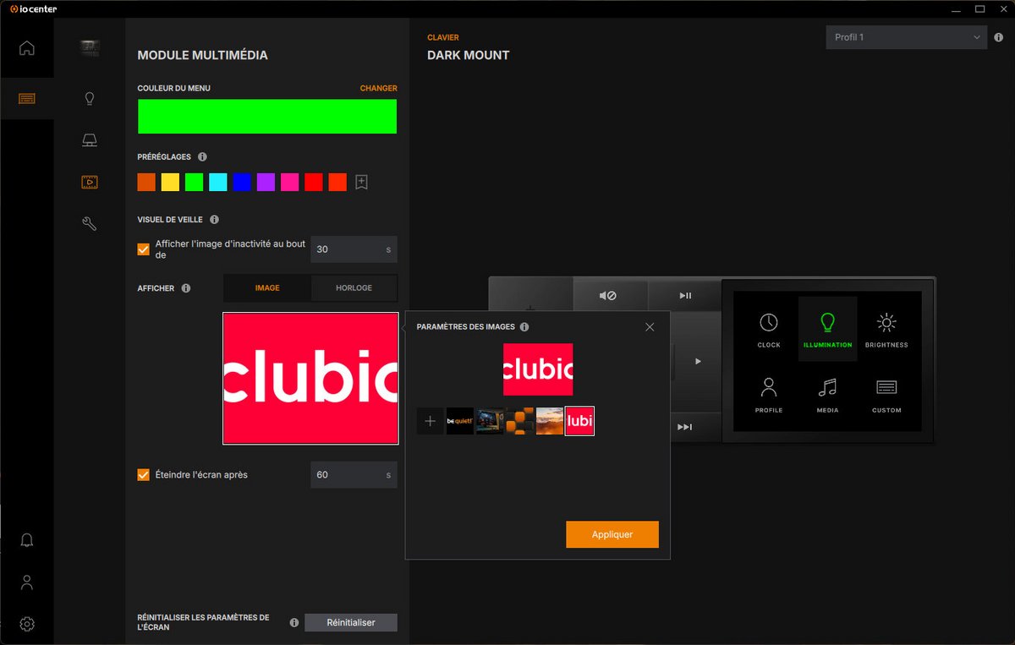This screenshot has width=1015, height=645.
Task: Choose the small clubic image thumbnail
Action: (x=579, y=421)
